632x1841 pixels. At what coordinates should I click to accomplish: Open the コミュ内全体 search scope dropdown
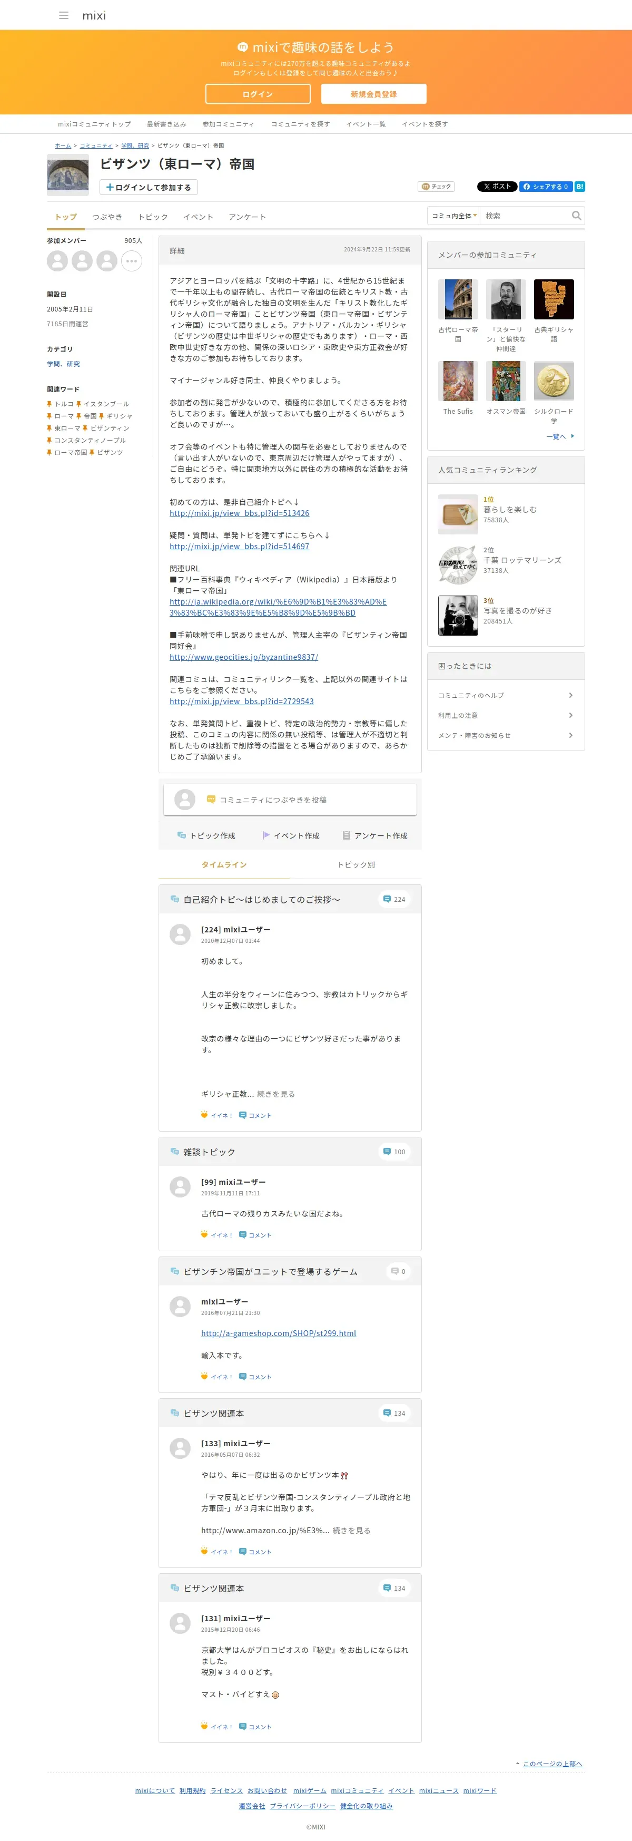(x=454, y=216)
